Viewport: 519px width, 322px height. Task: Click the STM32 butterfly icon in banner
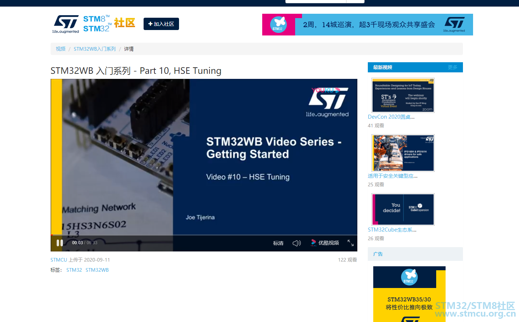(278, 25)
